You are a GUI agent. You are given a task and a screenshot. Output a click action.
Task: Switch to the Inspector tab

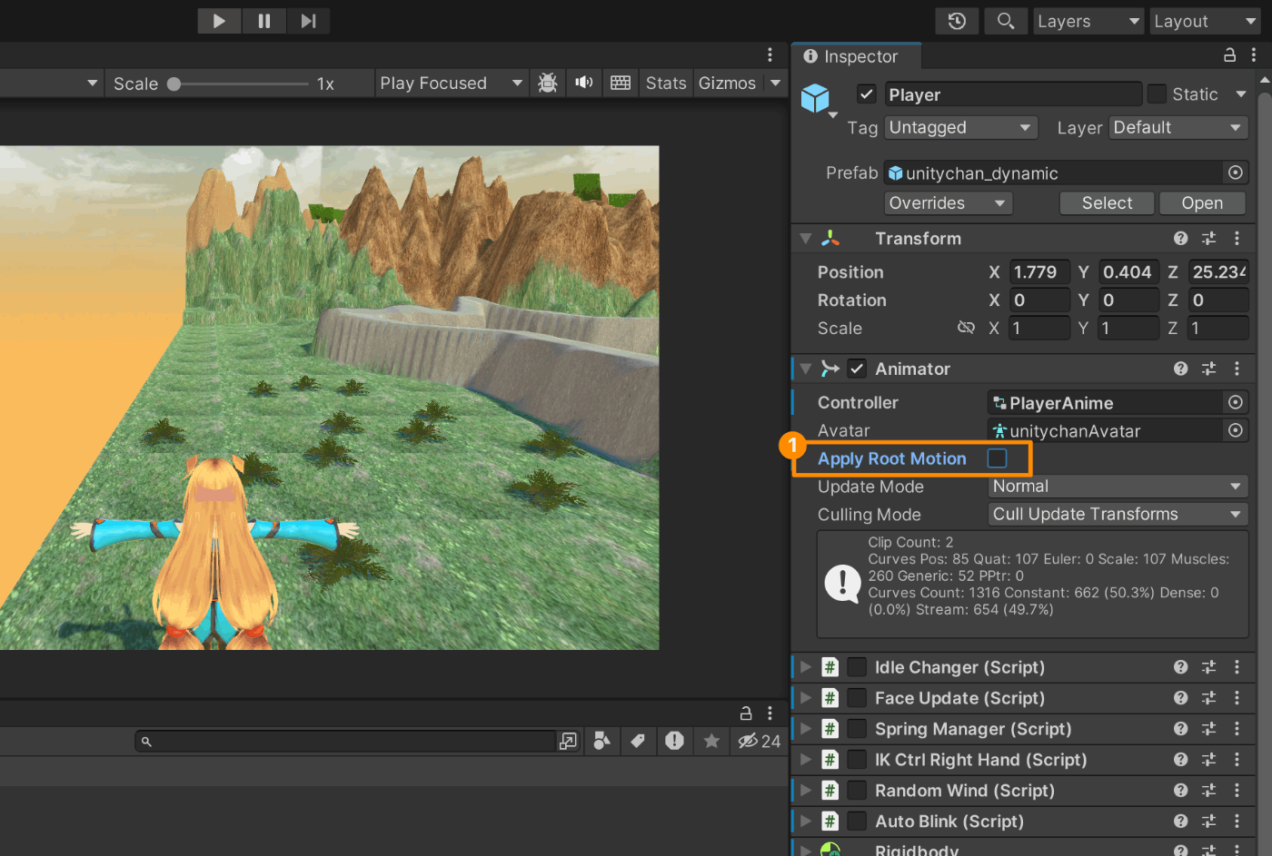click(x=857, y=56)
